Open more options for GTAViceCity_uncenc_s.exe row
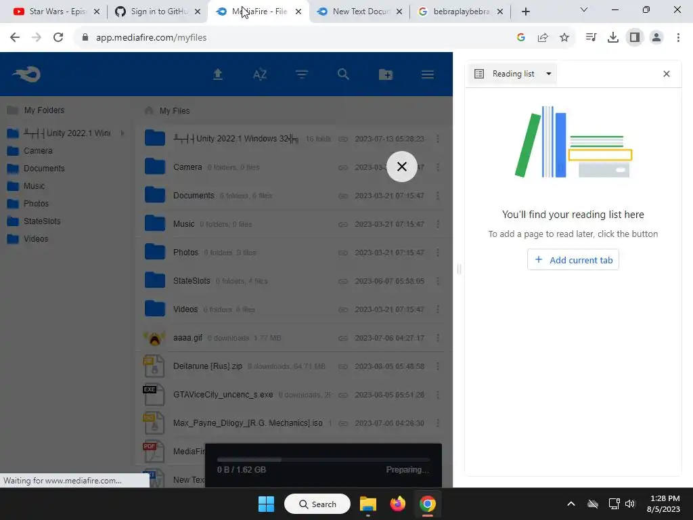 pos(438,395)
